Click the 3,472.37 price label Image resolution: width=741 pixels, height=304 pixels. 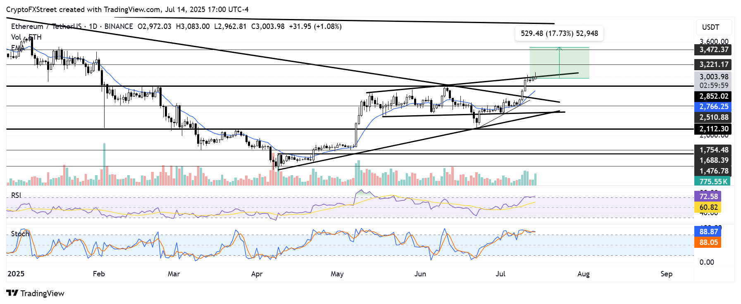(713, 50)
